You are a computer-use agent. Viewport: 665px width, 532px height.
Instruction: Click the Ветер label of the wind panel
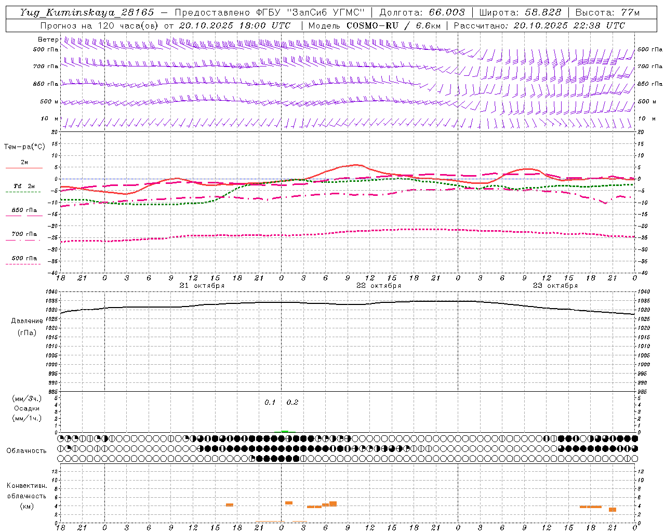tap(48, 39)
